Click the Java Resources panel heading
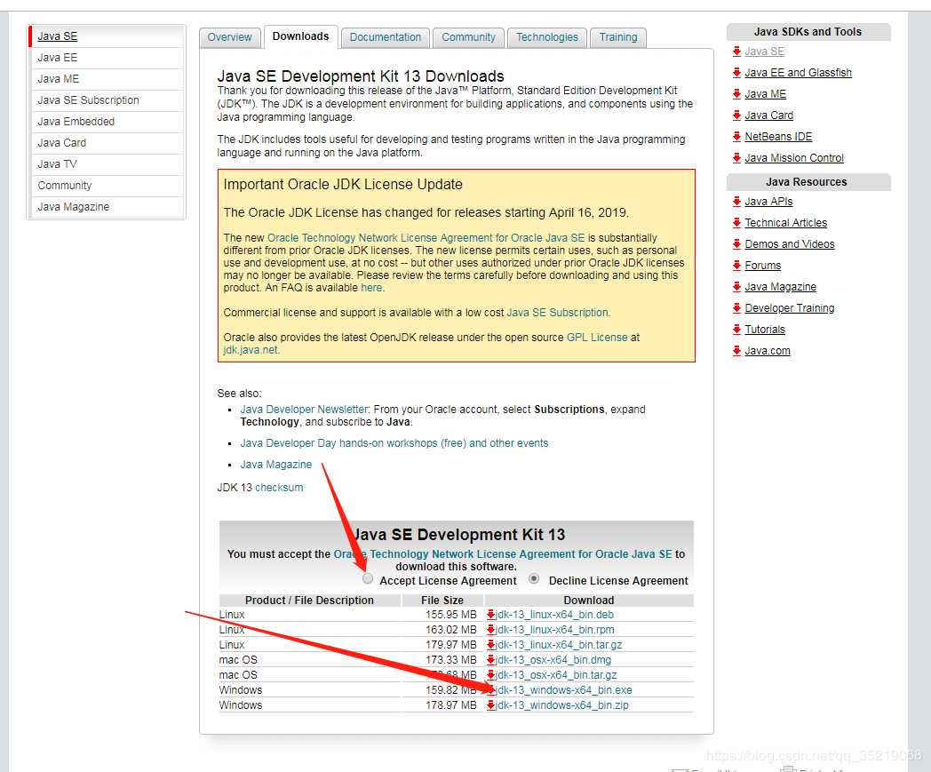This screenshot has width=931, height=772. pos(808,182)
